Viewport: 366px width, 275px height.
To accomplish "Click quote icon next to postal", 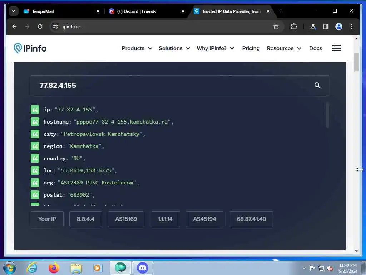I will coord(35,194).
